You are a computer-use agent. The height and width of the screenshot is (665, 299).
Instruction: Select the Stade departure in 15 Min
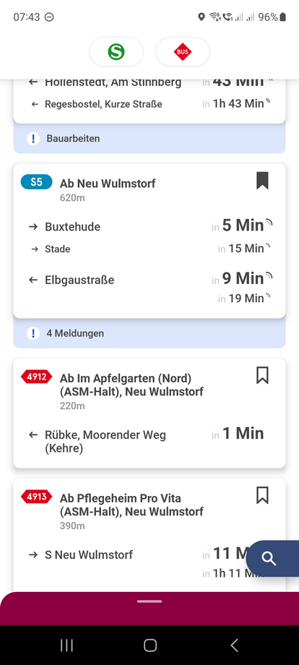click(149, 249)
